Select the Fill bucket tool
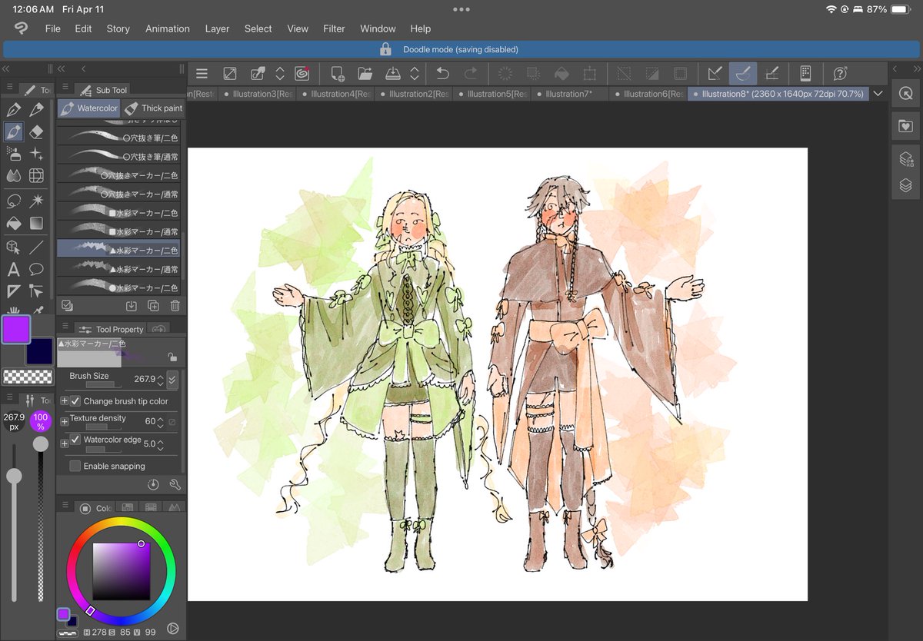The image size is (923, 641). click(14, 224)
